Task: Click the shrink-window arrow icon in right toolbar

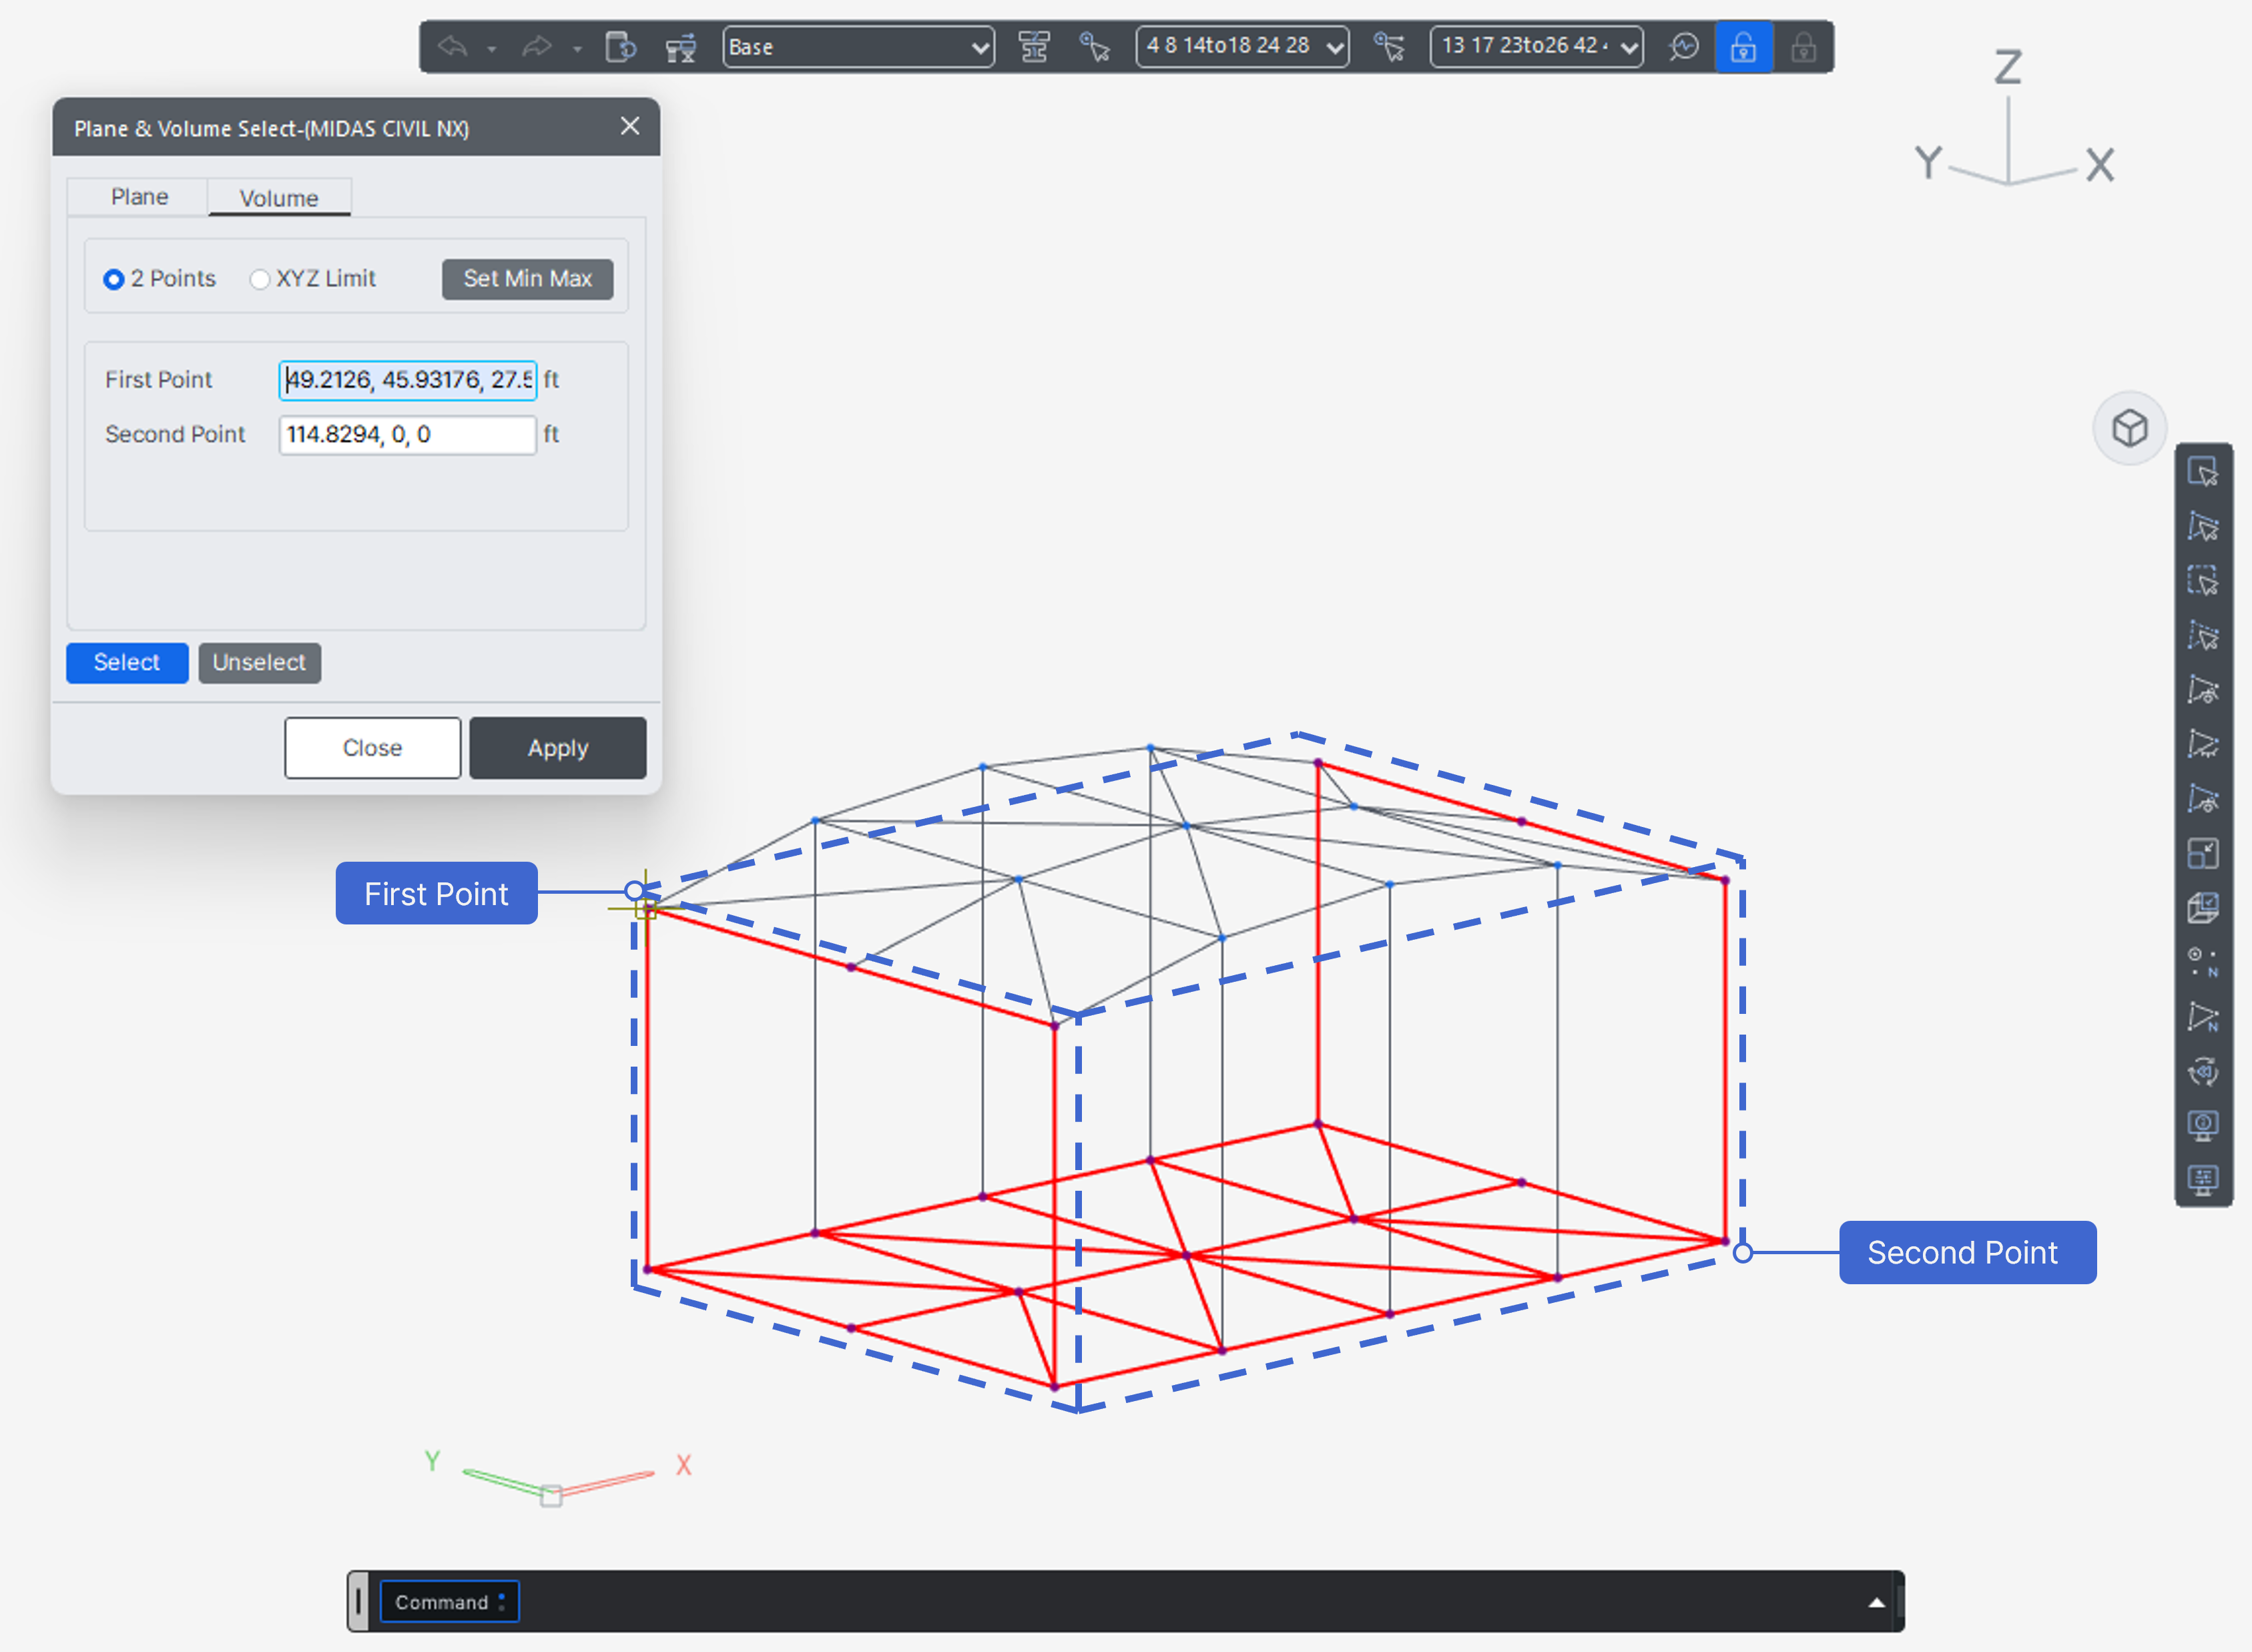Action: point(2202,853)
